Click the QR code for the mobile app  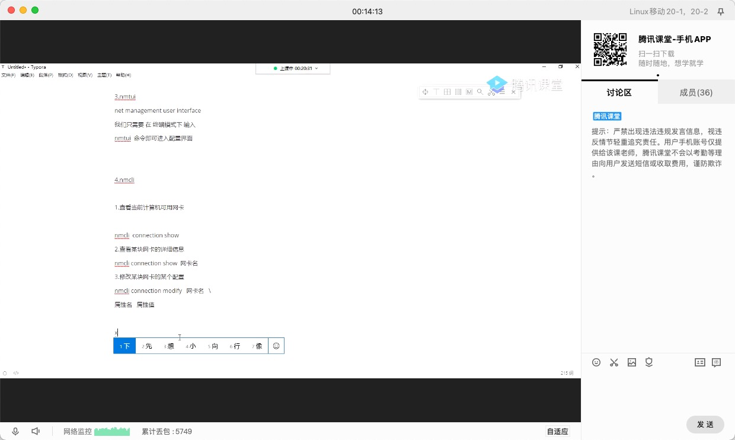point(610,49)
